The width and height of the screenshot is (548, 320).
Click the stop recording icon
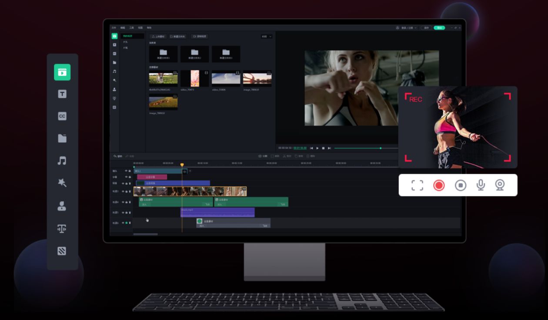tap(460, 185)
